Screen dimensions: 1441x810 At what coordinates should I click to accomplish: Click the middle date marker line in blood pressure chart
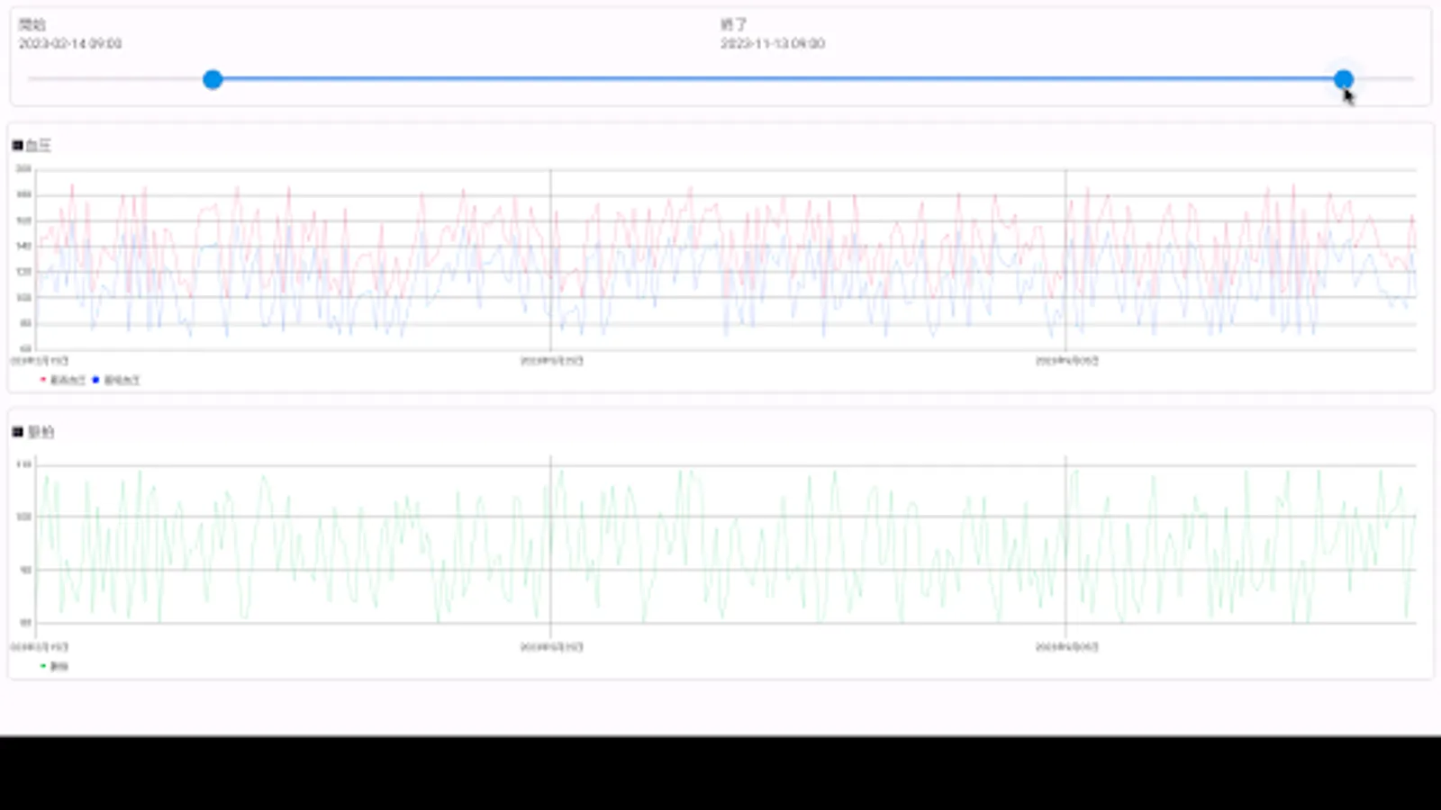coord(550,260)
